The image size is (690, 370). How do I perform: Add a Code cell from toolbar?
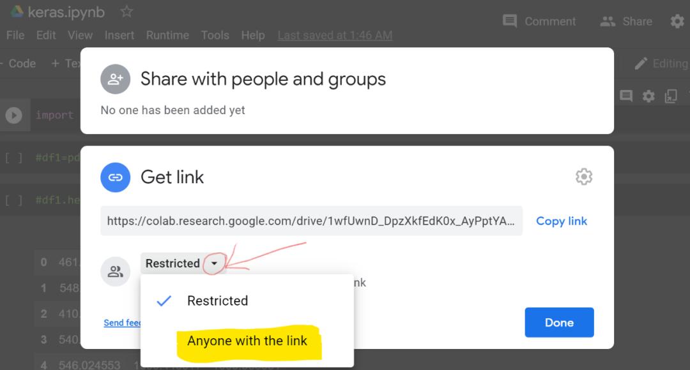click(x=19, y=63)
